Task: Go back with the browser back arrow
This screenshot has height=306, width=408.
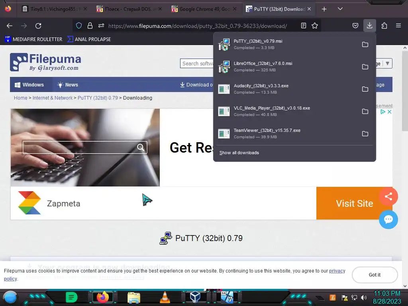Action: point(10,26)
